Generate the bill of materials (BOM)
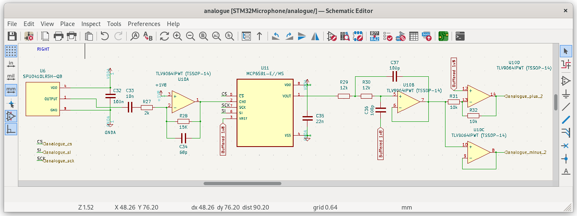The height and width of the screenshot is (216, 577). coord(427,36)
